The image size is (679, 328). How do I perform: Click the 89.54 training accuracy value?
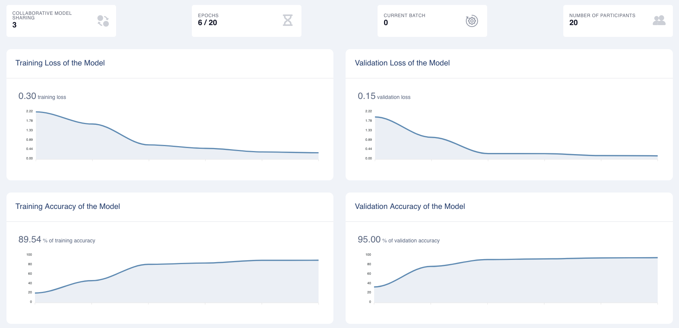coord(30,240)
